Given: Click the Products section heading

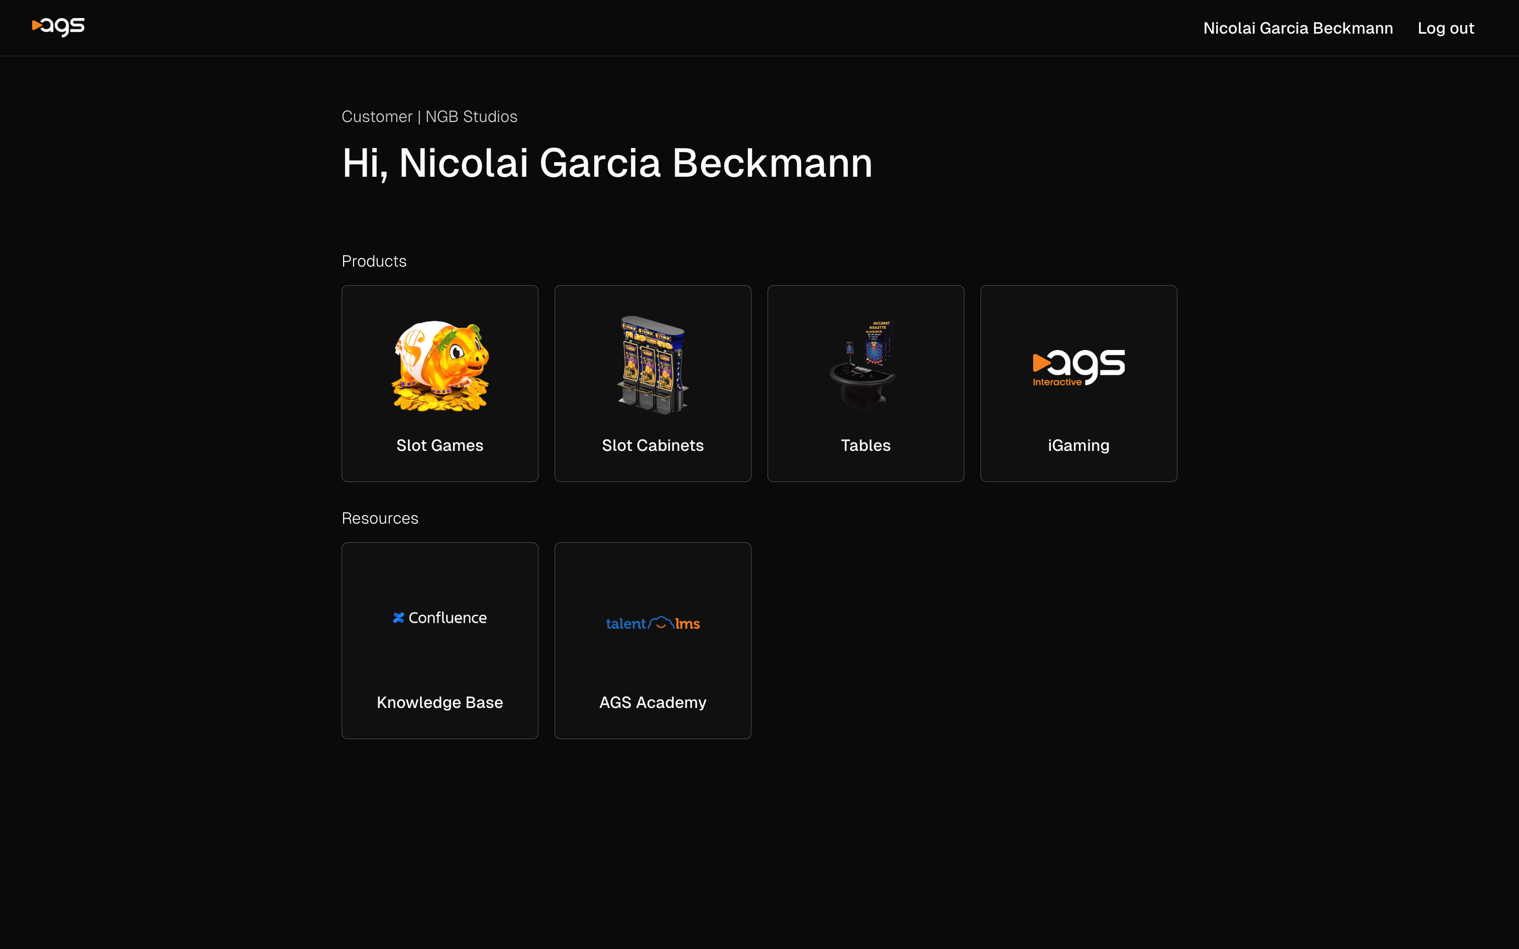Looking at the screenshot, I should coord(374,261).
